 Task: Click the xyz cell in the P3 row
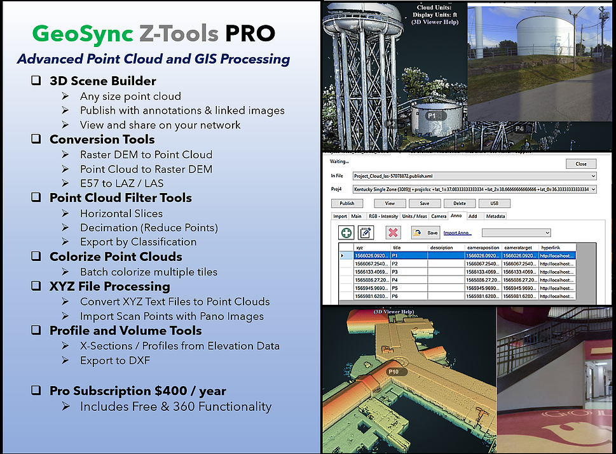[372, 272]
